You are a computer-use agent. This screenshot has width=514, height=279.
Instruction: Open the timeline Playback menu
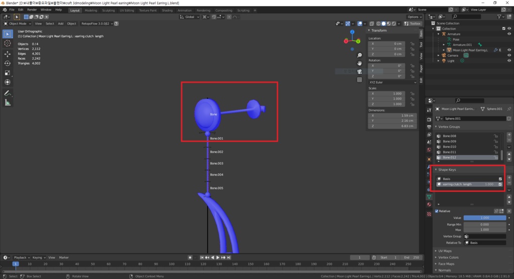click(x=22, y=258)
